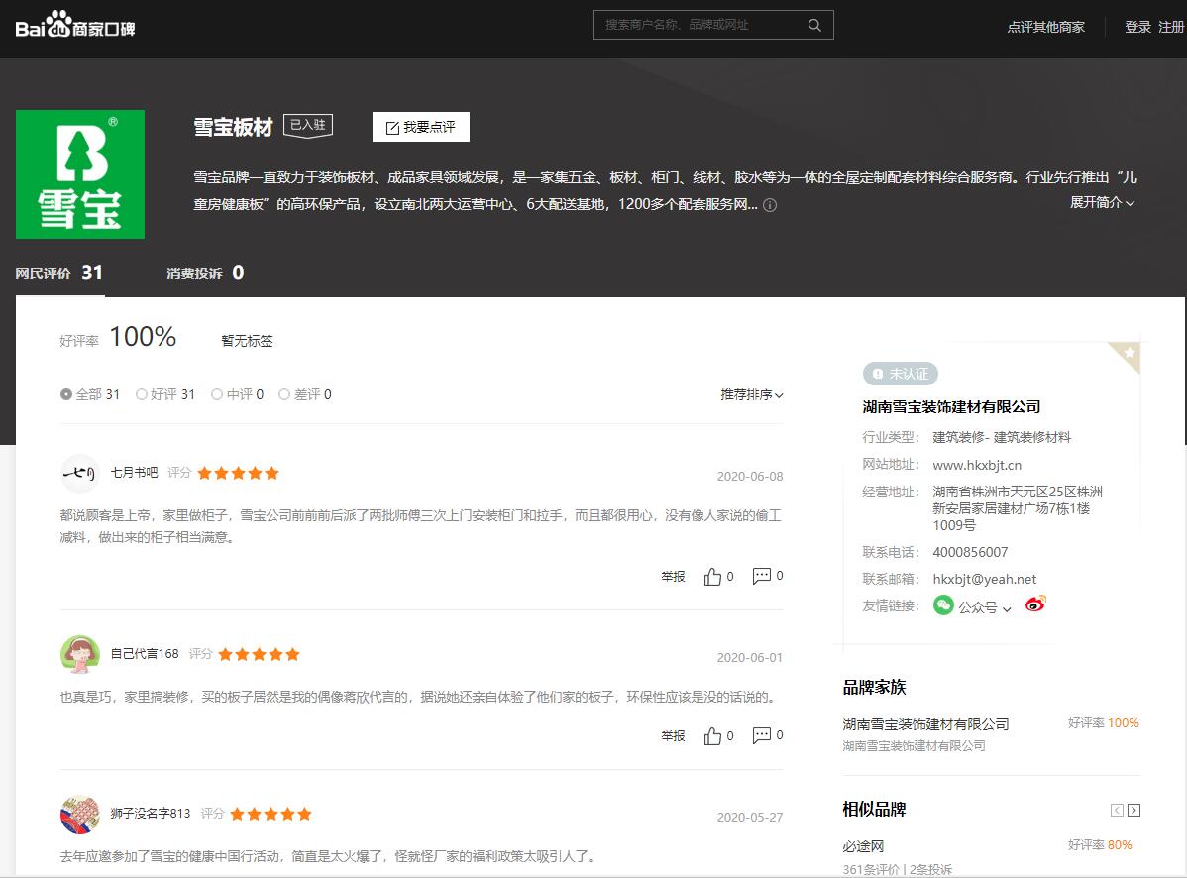Focus the merchant search input field
This screenshot has width=1187, height=878.
[699, 25]
